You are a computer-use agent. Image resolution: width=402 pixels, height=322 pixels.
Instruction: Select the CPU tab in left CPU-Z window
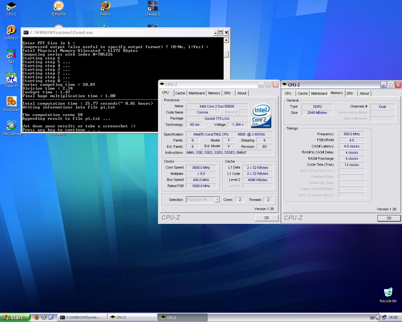166,93
